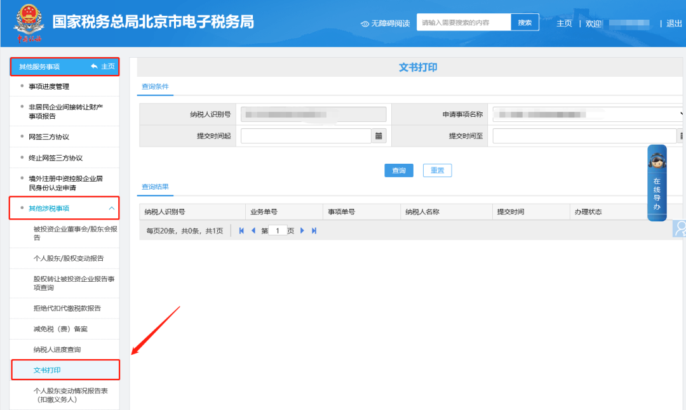Select 网签三方协议 in the sidebar
This screenshot has height=410, width=686.
click(x=49, y=137)
